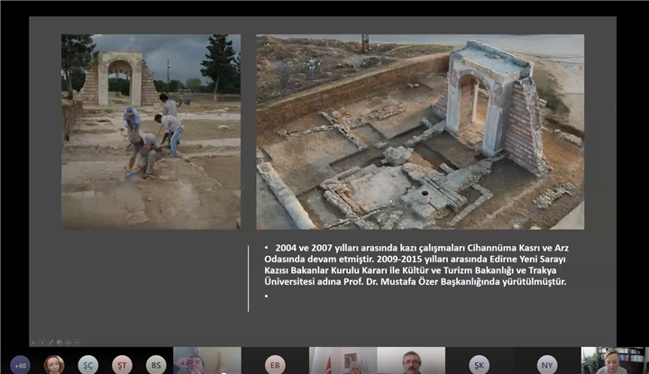Select the ŞK participant avatar
The width and height of the screenshot is (649, 374).
point(479,365)
